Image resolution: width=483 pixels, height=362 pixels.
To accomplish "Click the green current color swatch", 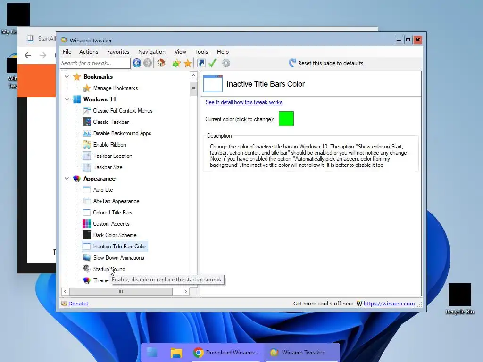I will [x=286, y=119].
